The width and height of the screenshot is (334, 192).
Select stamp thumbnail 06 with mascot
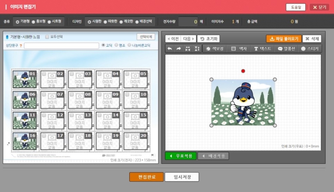point(25,100)
